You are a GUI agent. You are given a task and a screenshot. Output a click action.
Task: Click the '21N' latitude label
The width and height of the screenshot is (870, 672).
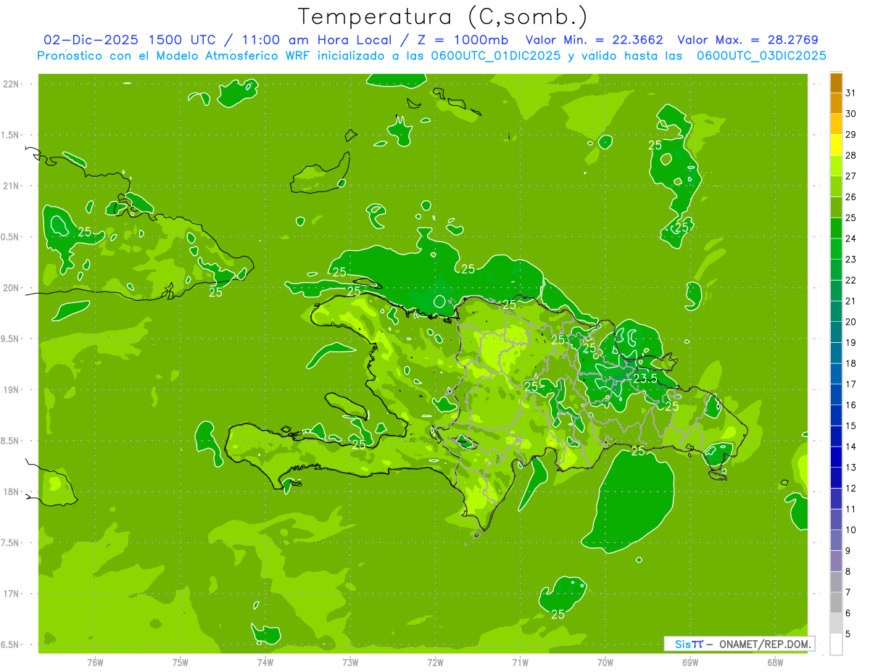pos(11,186)
